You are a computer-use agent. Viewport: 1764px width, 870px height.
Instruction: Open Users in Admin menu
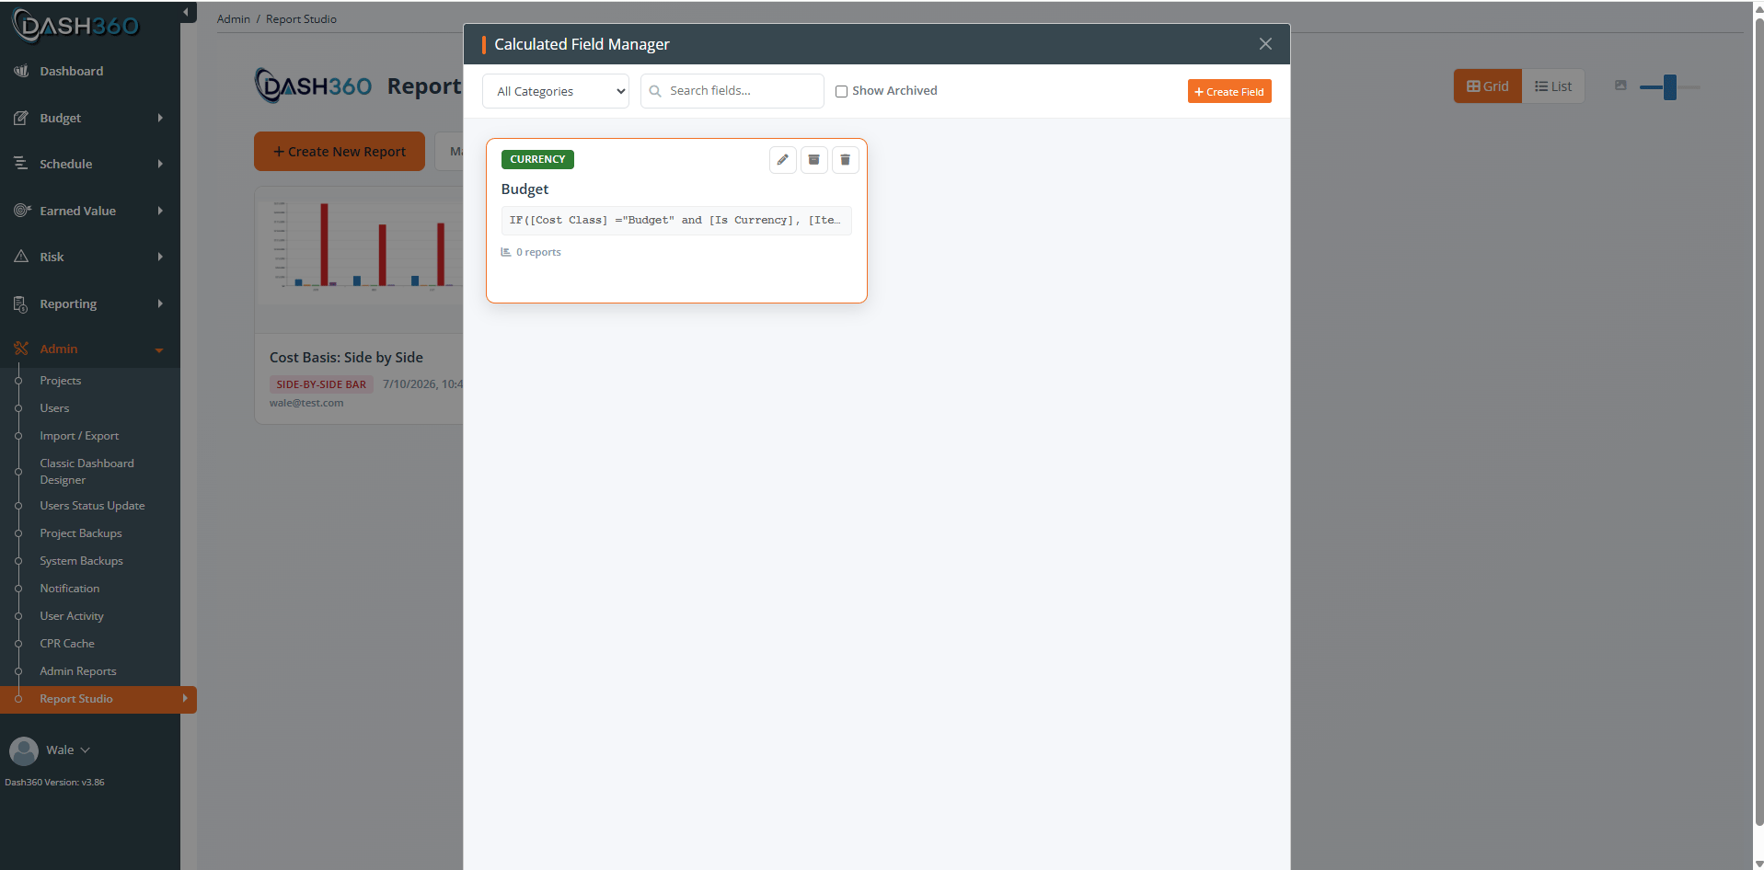point(54,408)
